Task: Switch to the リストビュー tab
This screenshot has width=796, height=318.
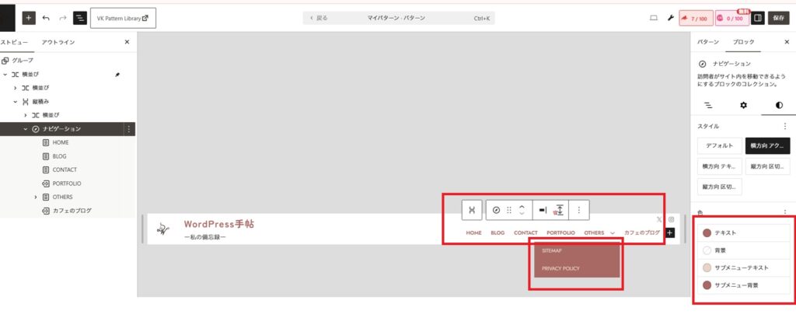Action: 14,42
